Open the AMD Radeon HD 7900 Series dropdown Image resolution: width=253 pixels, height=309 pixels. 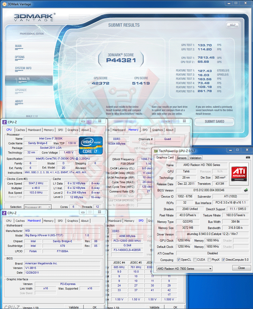184,269
